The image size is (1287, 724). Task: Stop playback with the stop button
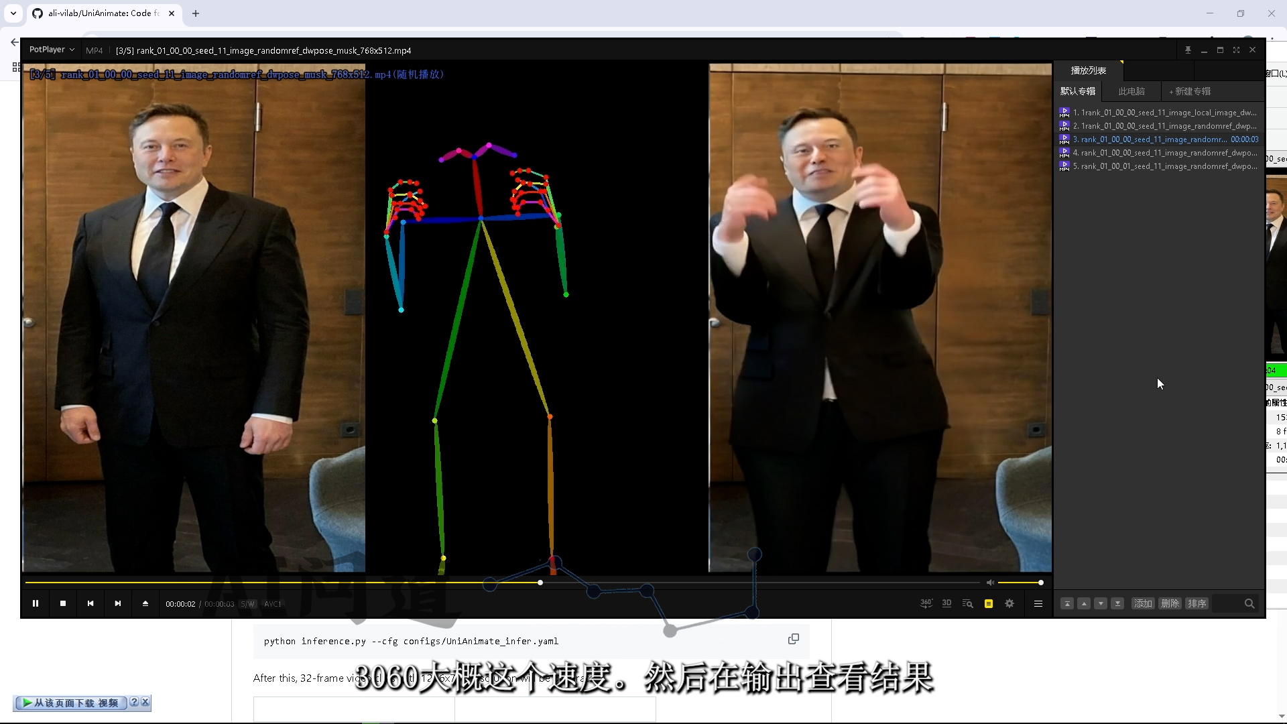(x=63, y=603)
